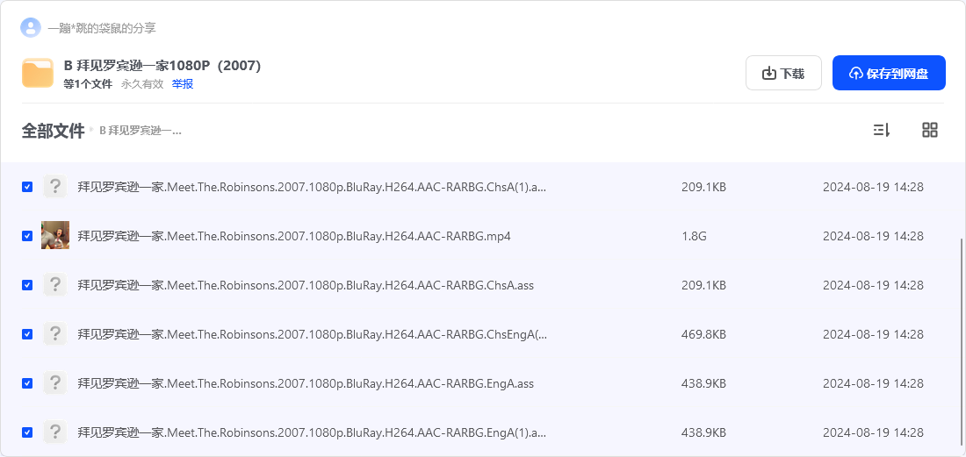The height and width of the screenshot is (457, 966).
Task: Uncheck the ChsA.ass file checkbox
Action: coord(27,285)
